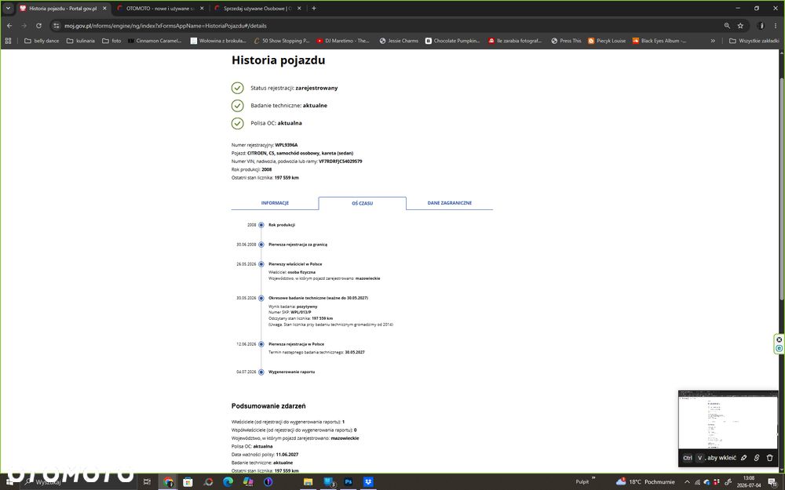Share the screenshot via the share icon
785x490 pixels.
[757, 458]
